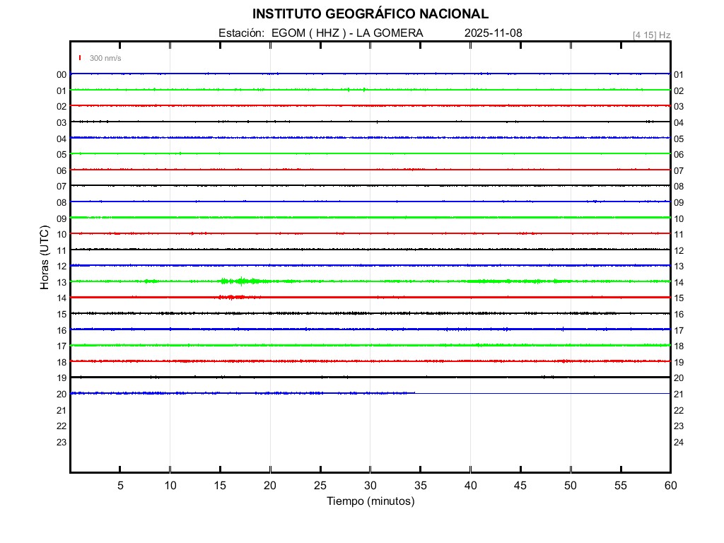
Task: Click the red 14h trace event near minute 16
Action: coord(231,297)
